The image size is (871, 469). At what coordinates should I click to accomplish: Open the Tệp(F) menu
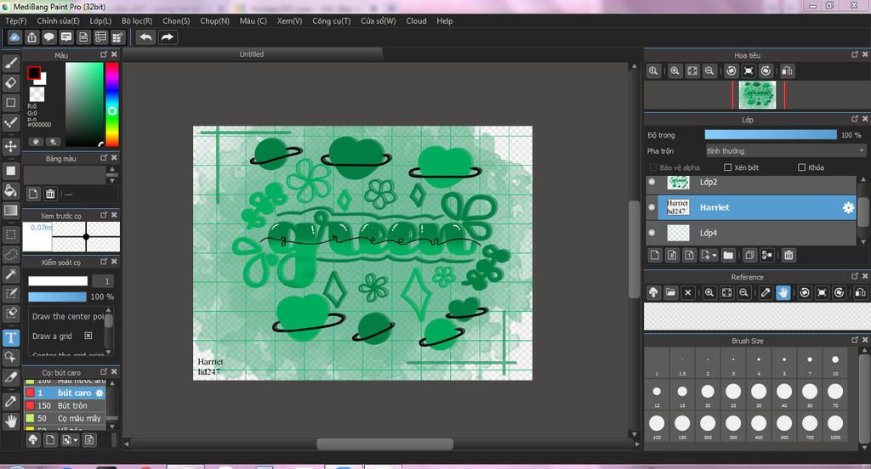[15, 21]
